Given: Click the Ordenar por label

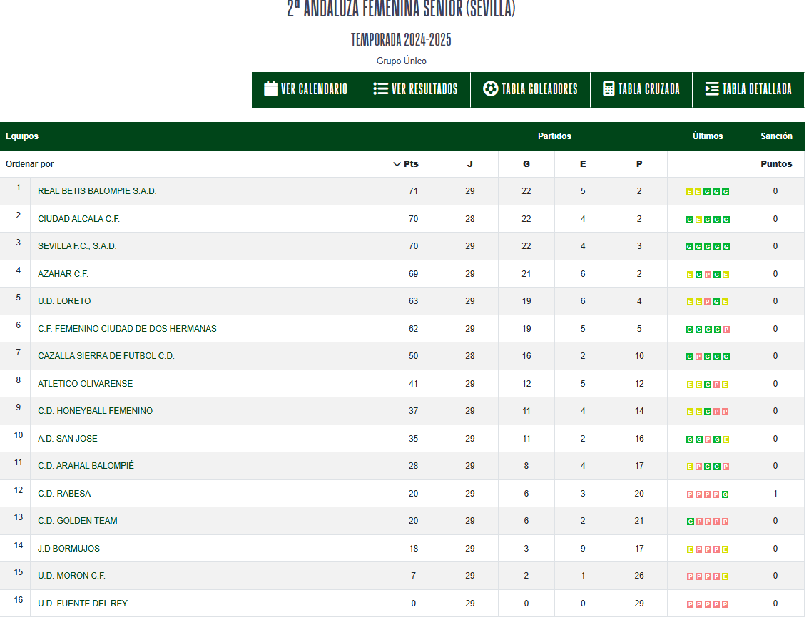Looking at the screenshot, I should click(29, 164).
